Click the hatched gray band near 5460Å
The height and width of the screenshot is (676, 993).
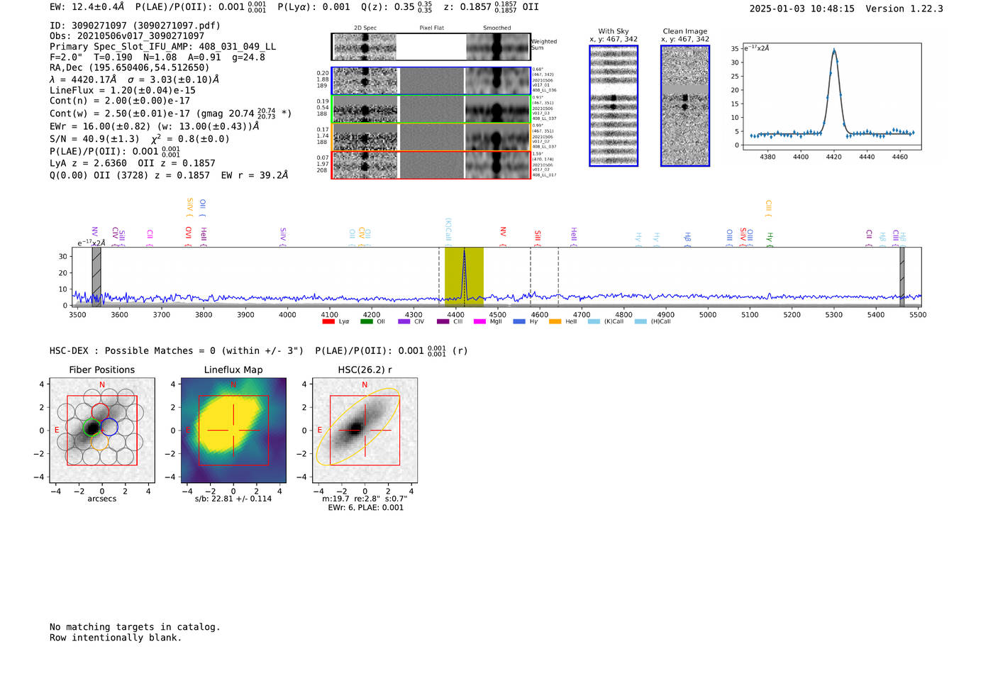pyautogui.click(x=902, y=277)
